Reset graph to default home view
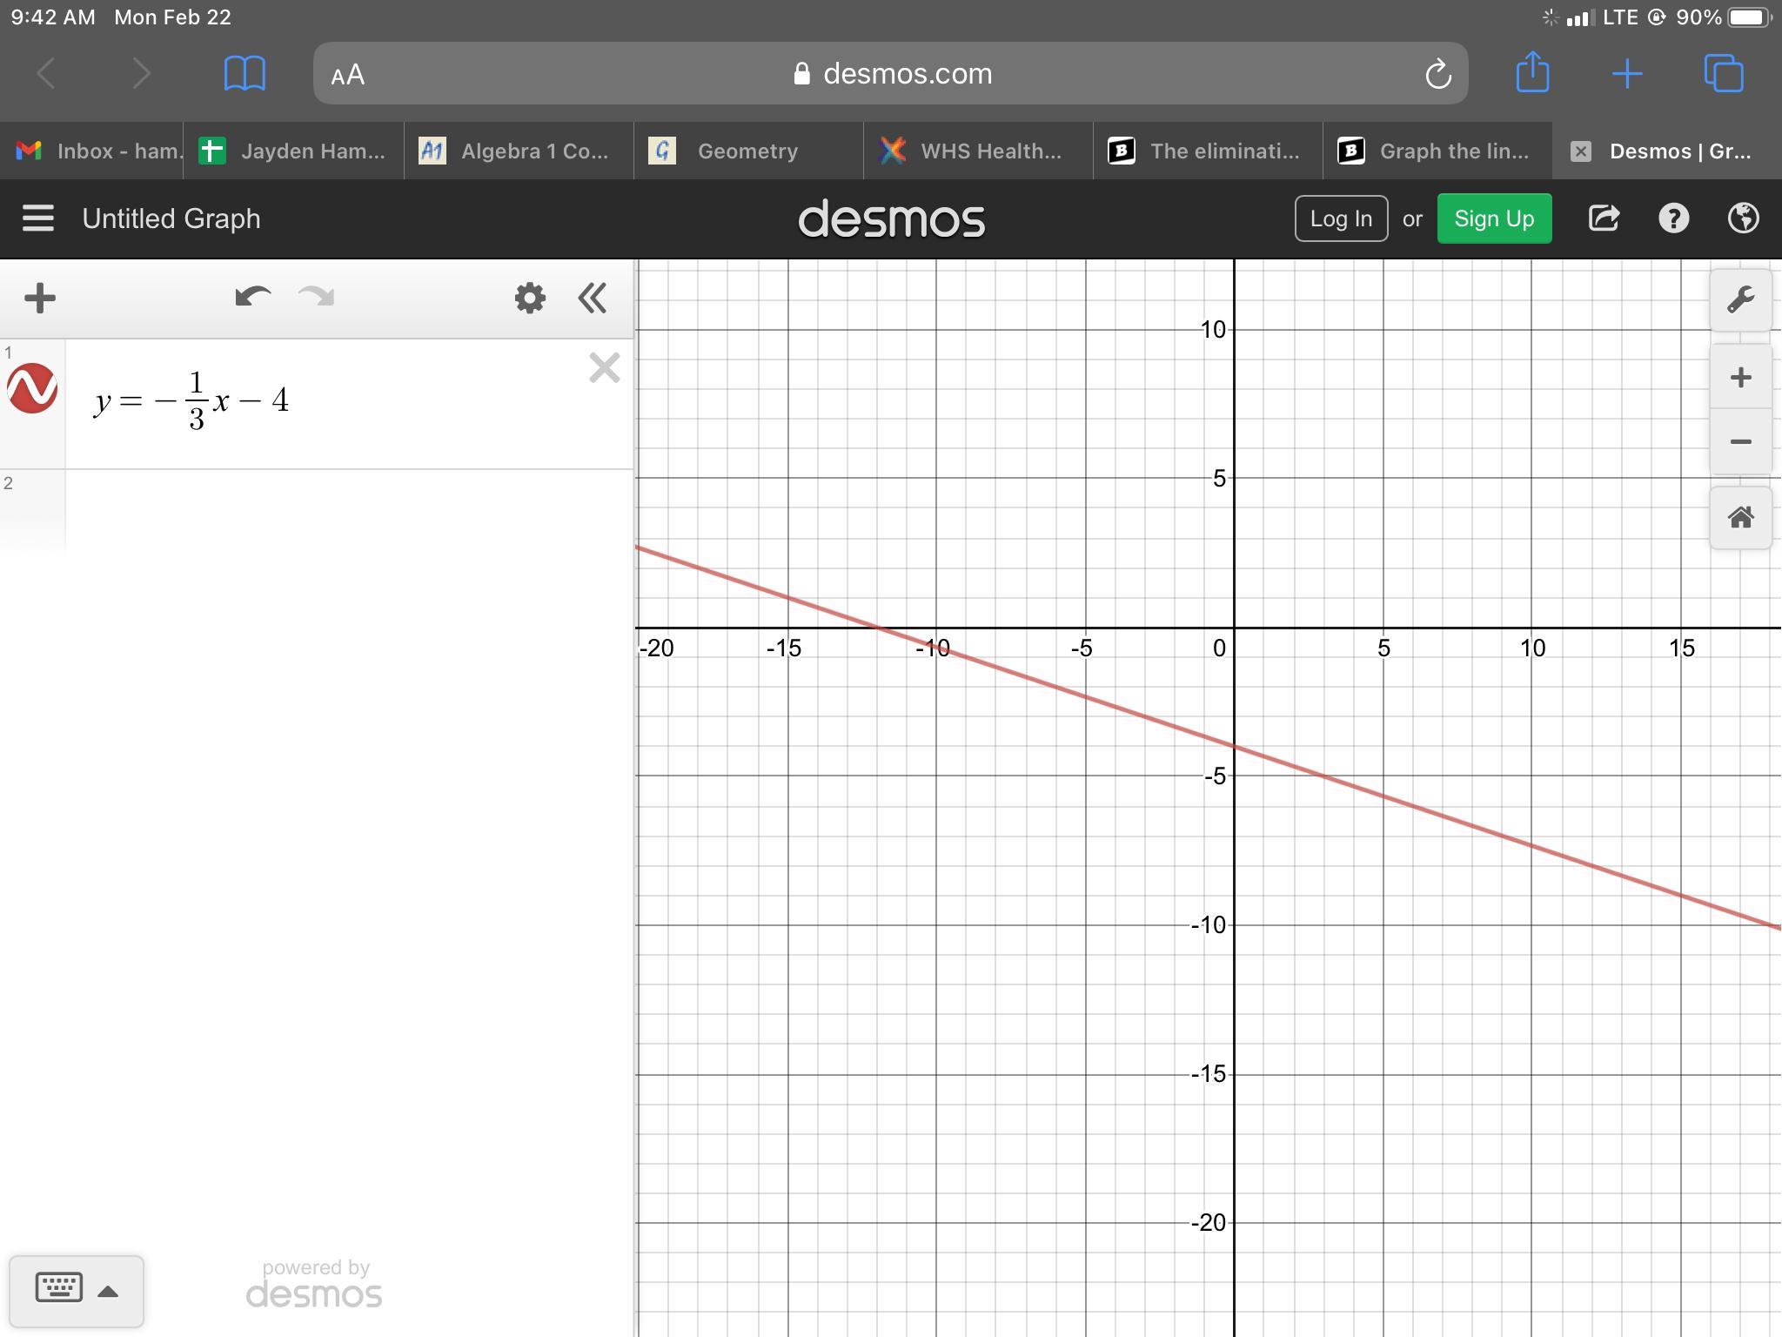Image resolution: width=1782 pixels, height=1337 pixels. pos(1740,518)
